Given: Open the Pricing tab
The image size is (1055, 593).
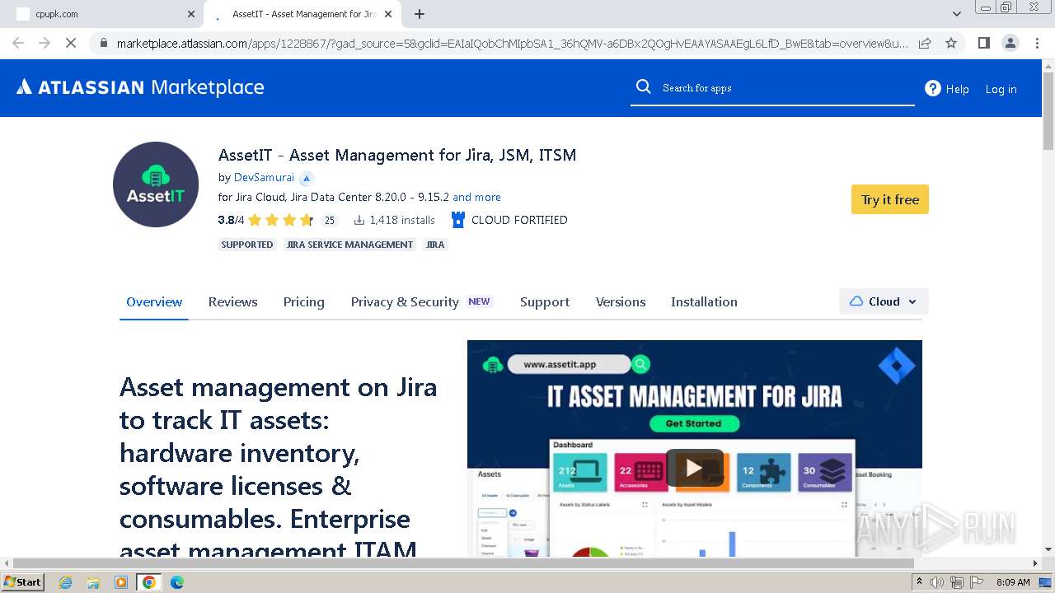Looking at the screenshot, I should [x=304, y=302].
